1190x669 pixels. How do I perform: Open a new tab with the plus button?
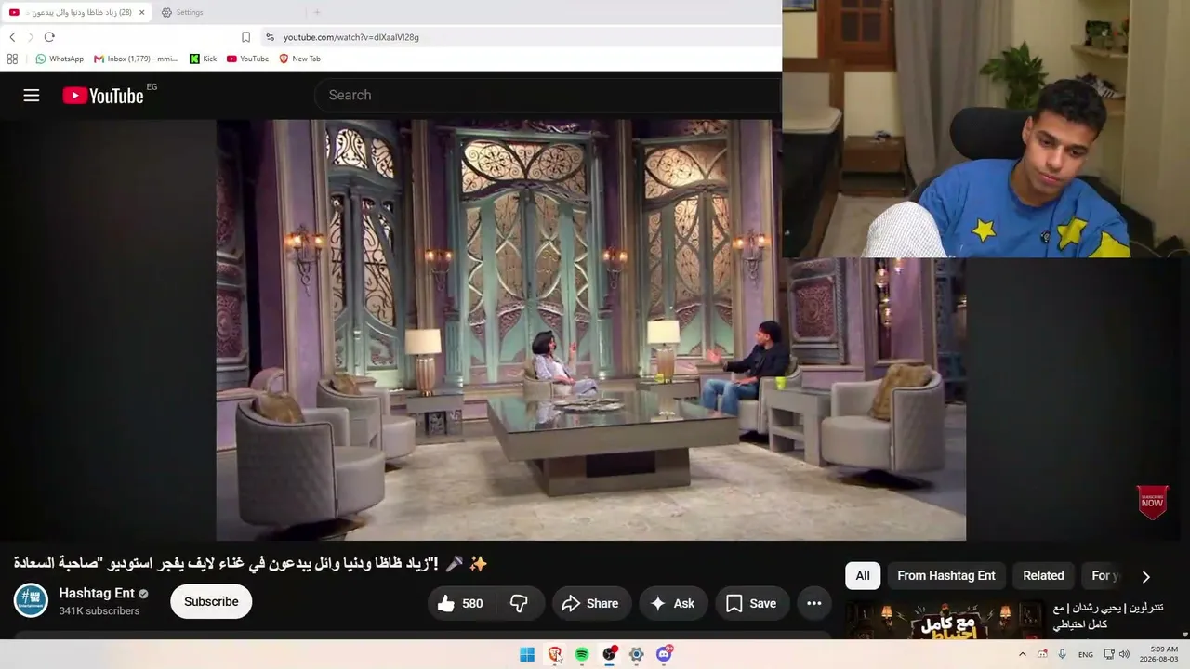(317, 12)
